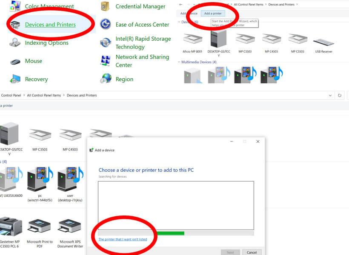This screenshot has width=349, height=255.
Task: Click Add a printer in the toolbar
Action: [213, 14]
